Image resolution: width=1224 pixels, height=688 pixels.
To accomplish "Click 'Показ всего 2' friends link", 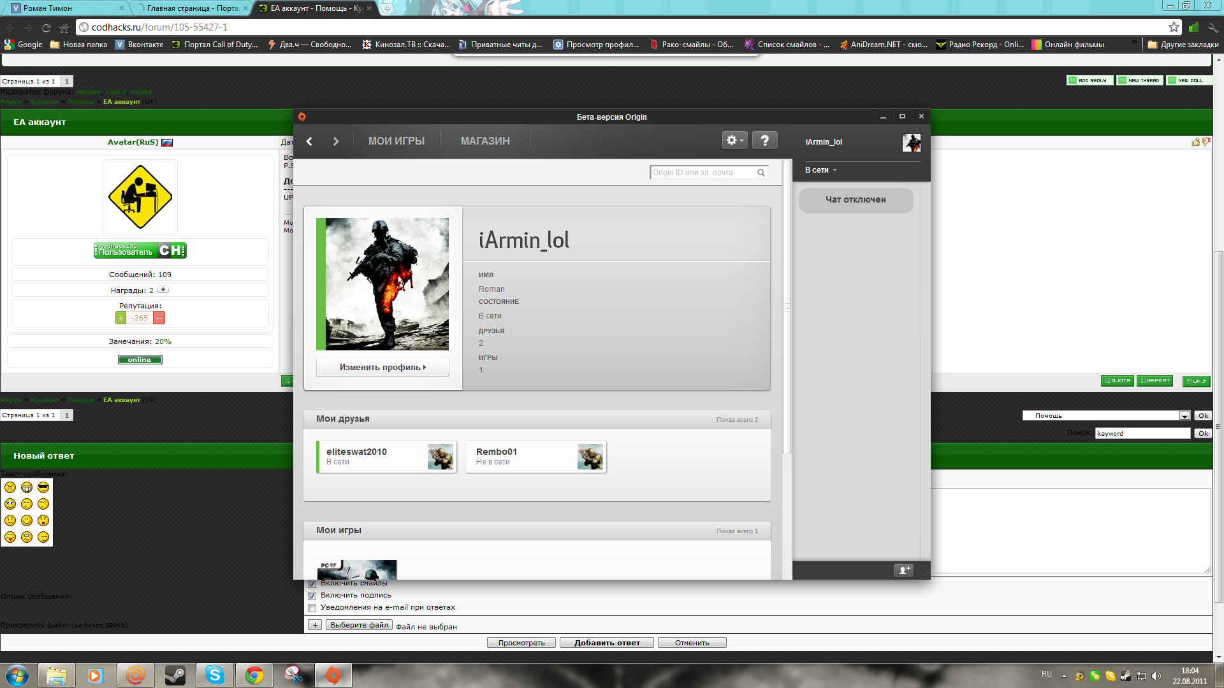I will (737, 420).
